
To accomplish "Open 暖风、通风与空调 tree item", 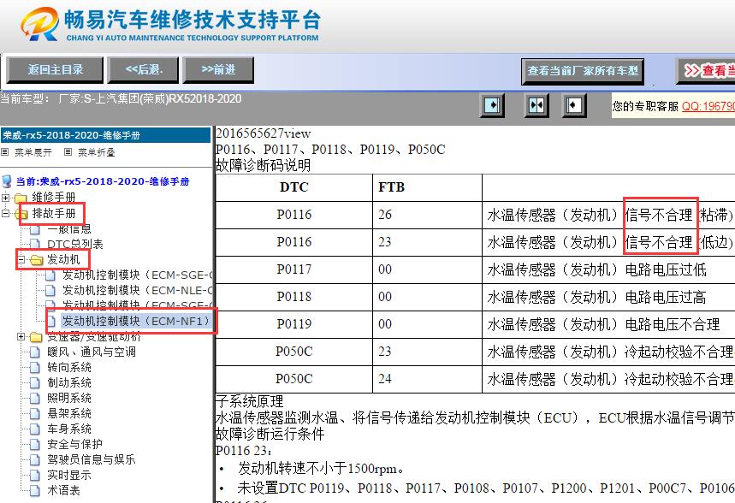I will [92, 352].
